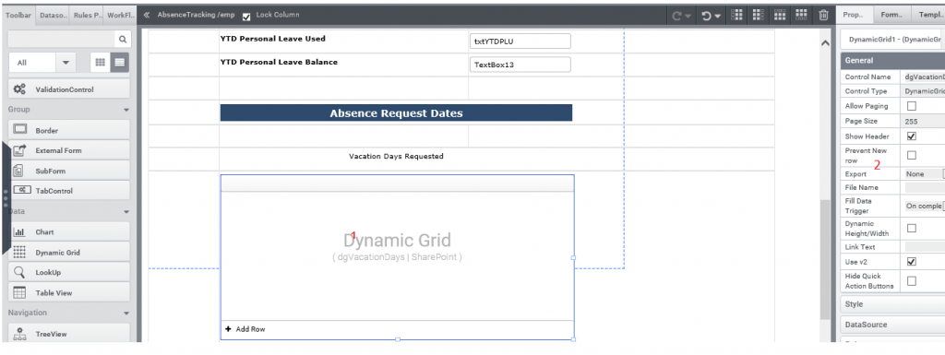Image resolution: width=945 pixels, height=355 pixels.
Task: Select the Absence Request Dates header label
Action: [396, 113]
